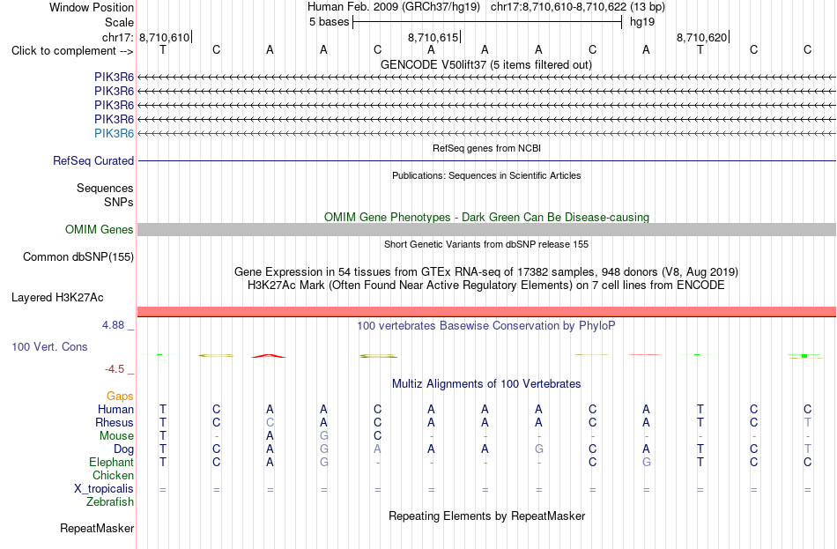Image resolution: width=837 pixels, height=549 pixels.
Task: Click the SNPs track label
Action: point(119,202)
